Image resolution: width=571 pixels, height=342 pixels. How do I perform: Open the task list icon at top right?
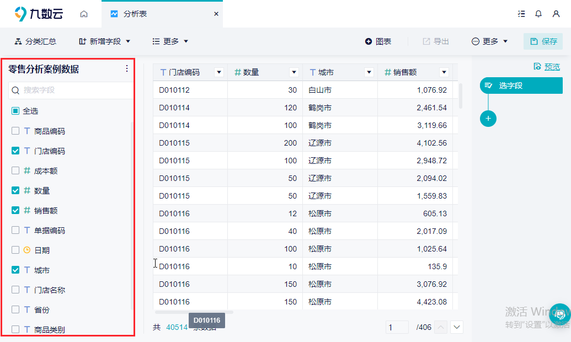point(521,14)
